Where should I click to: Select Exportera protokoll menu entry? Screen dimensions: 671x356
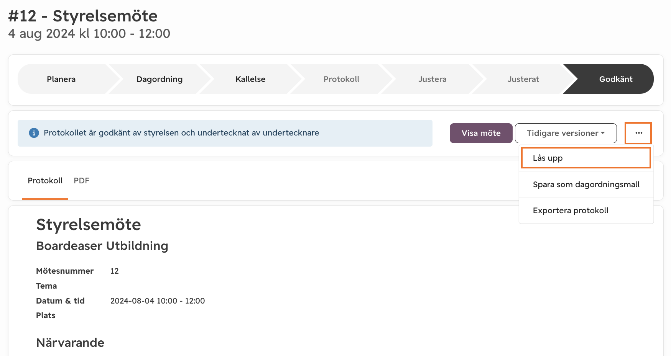(586, 211)
